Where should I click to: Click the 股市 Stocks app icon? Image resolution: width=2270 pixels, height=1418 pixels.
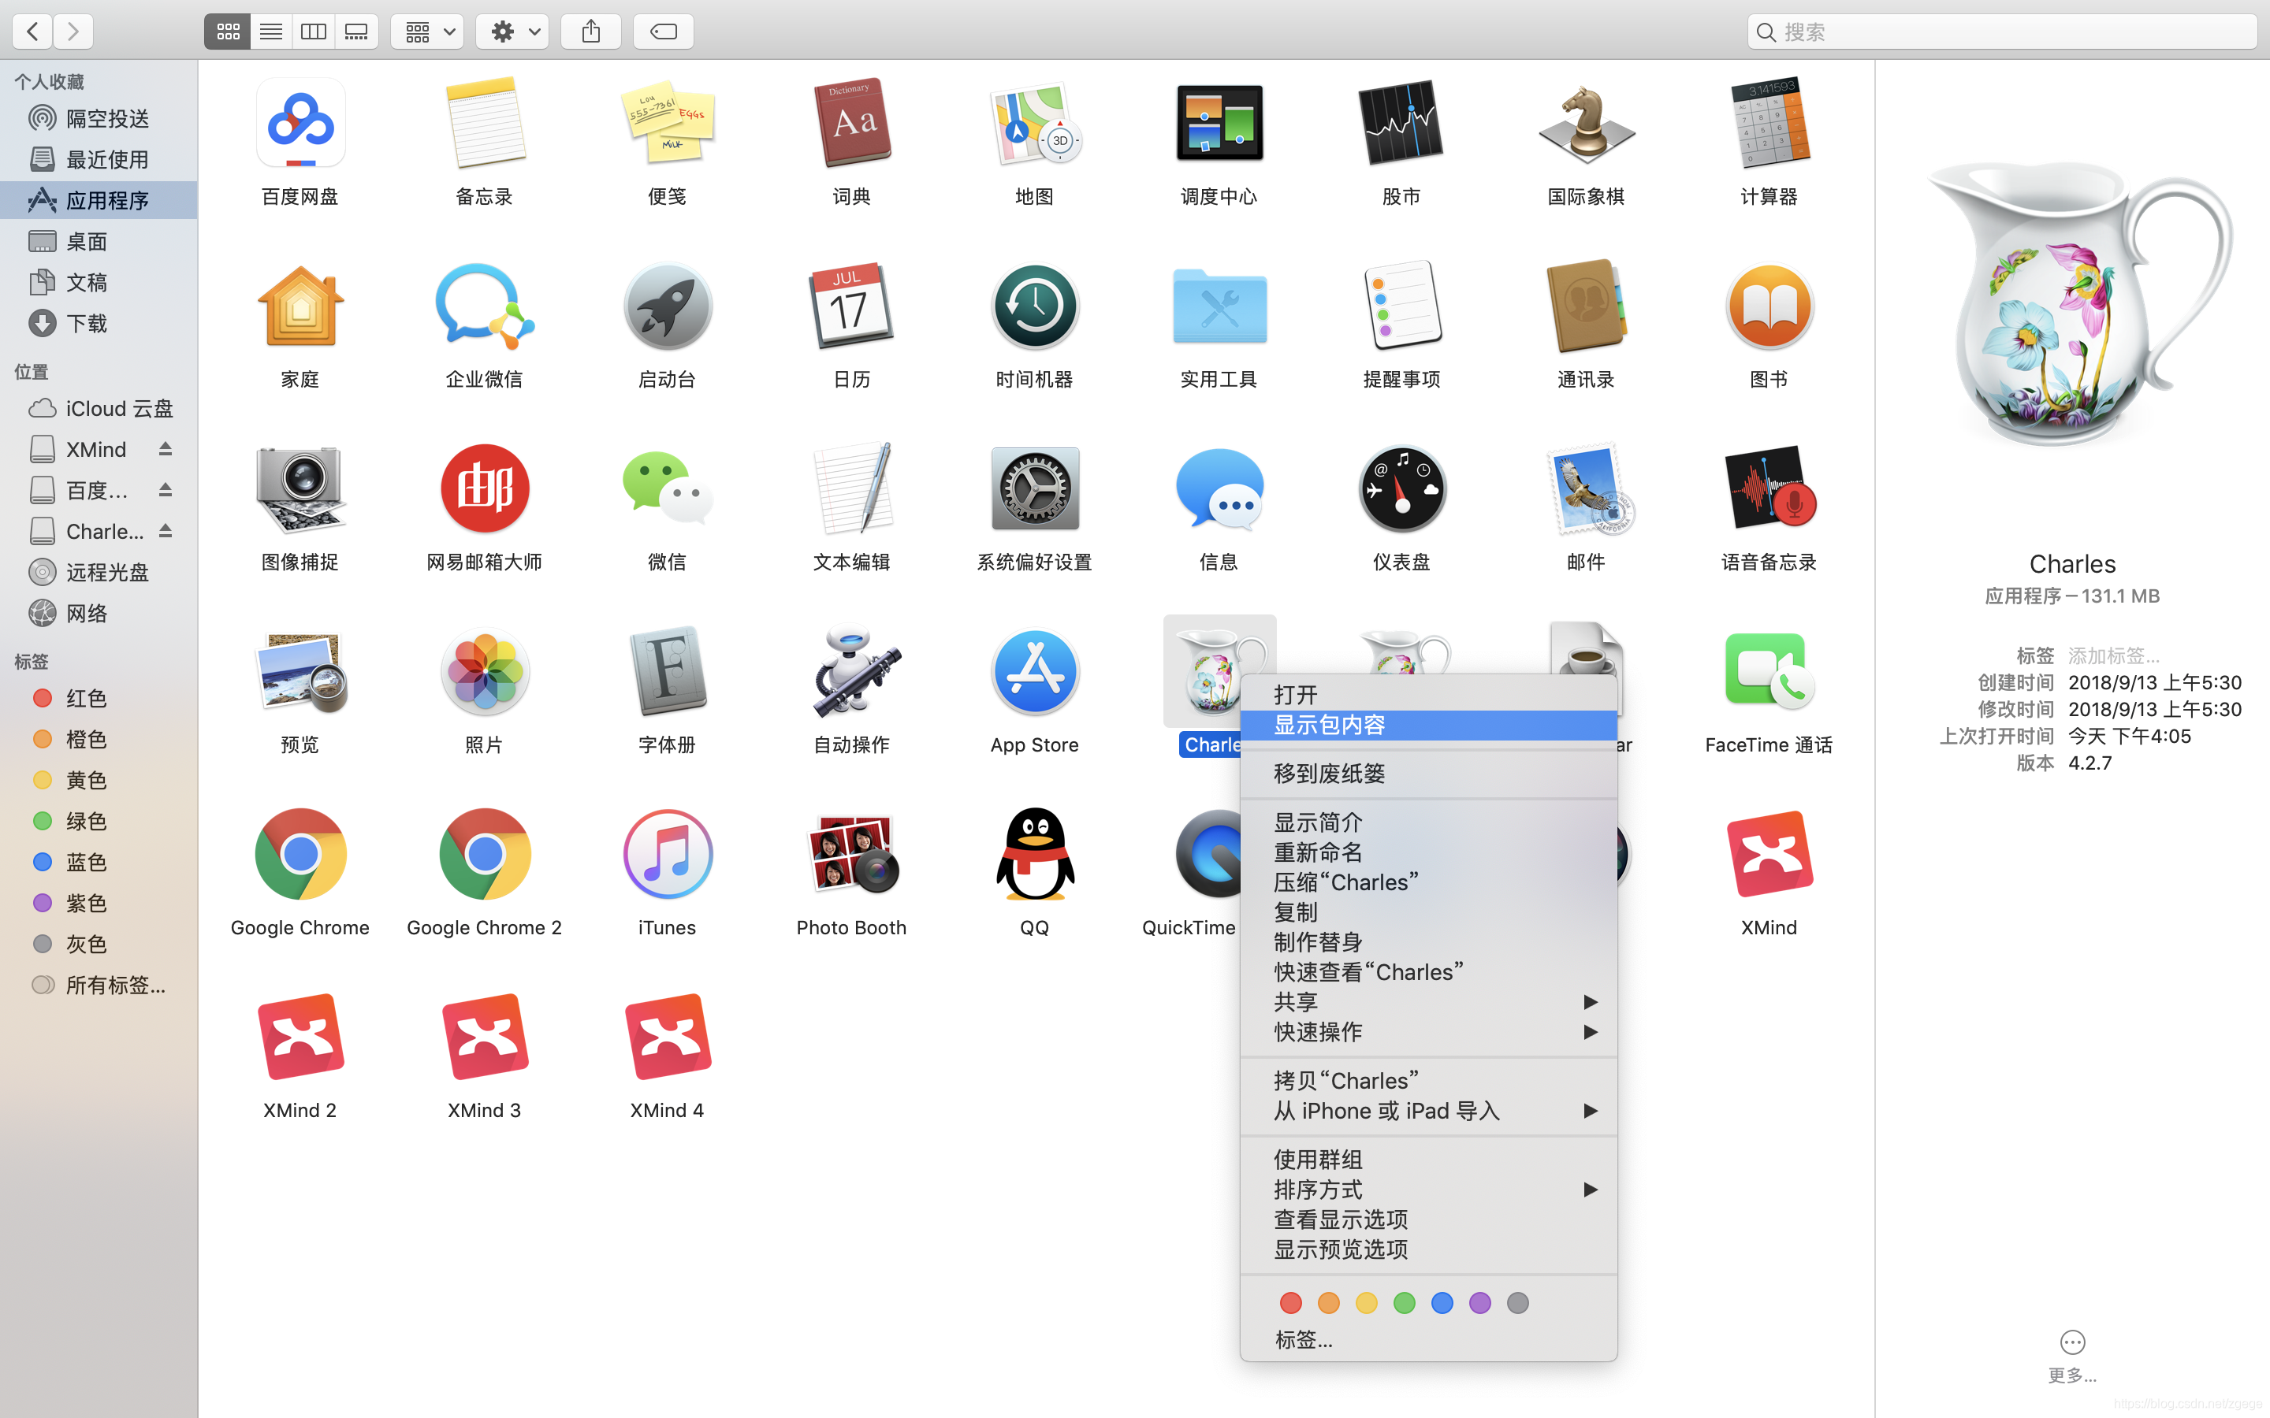click(x=1401, y=123)
